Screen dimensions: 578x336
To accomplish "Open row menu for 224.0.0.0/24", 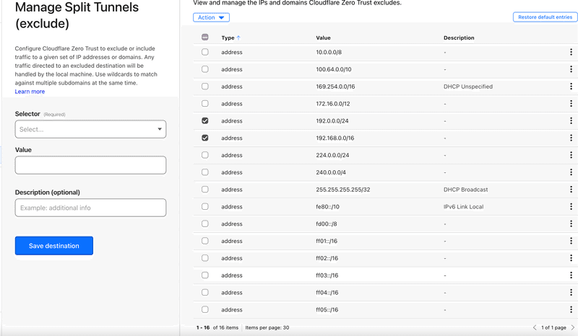I will coord(571,155).
